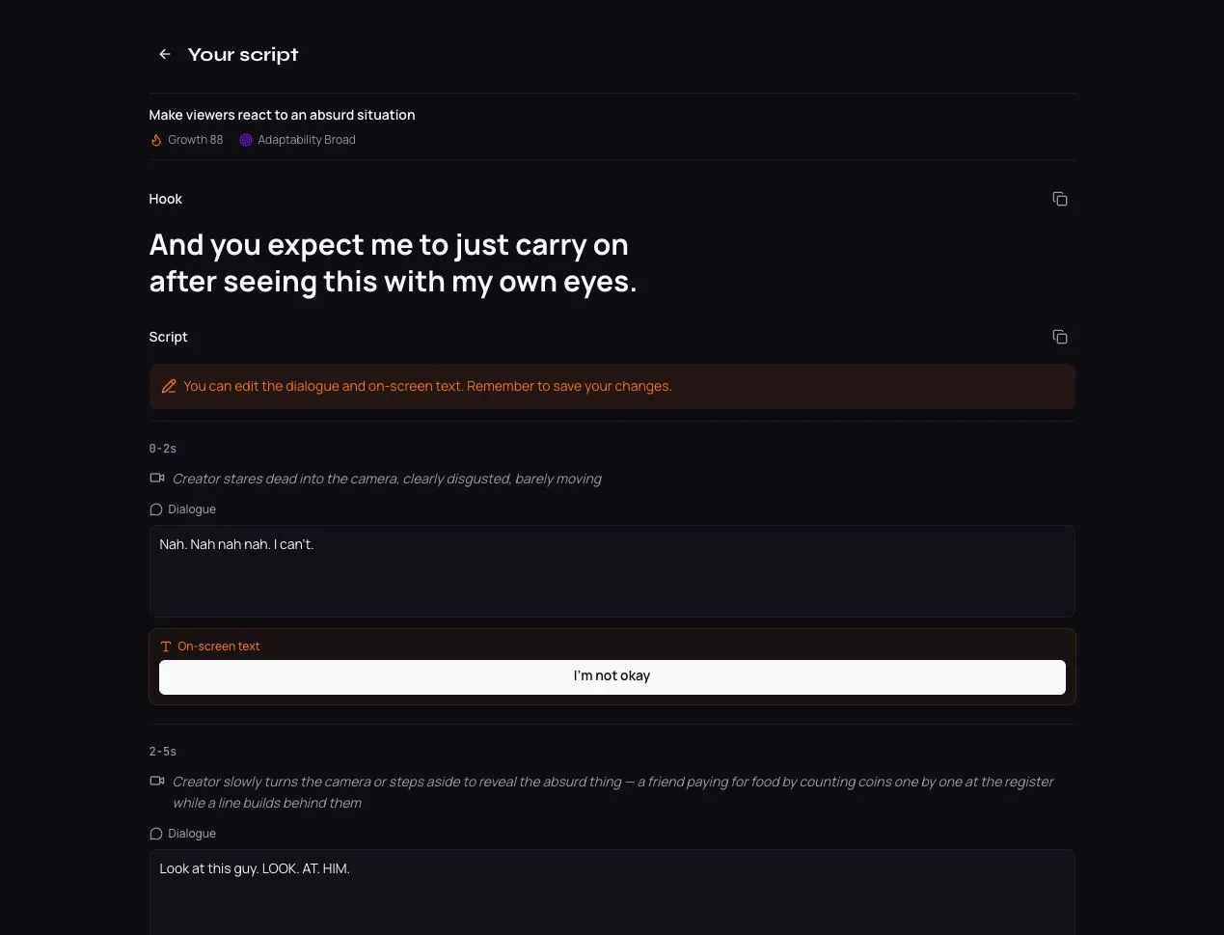
Task: Click the 'Make viewers react to an absurd situation' title
Action: 282,115
